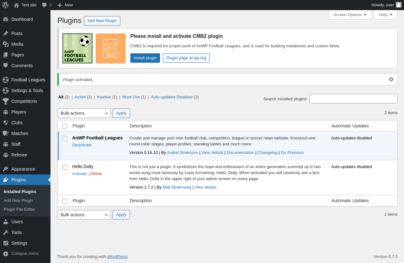Image resolution: width=404 pixels, height=263 pixels.
Task: Click the Clubs shield icon
Action: tap(6, 123)
